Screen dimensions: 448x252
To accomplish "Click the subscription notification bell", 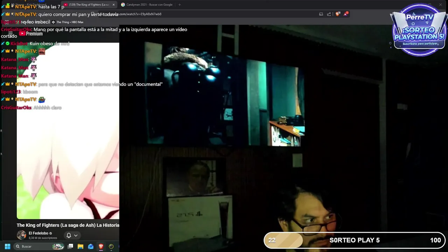I will coord(69,235).
